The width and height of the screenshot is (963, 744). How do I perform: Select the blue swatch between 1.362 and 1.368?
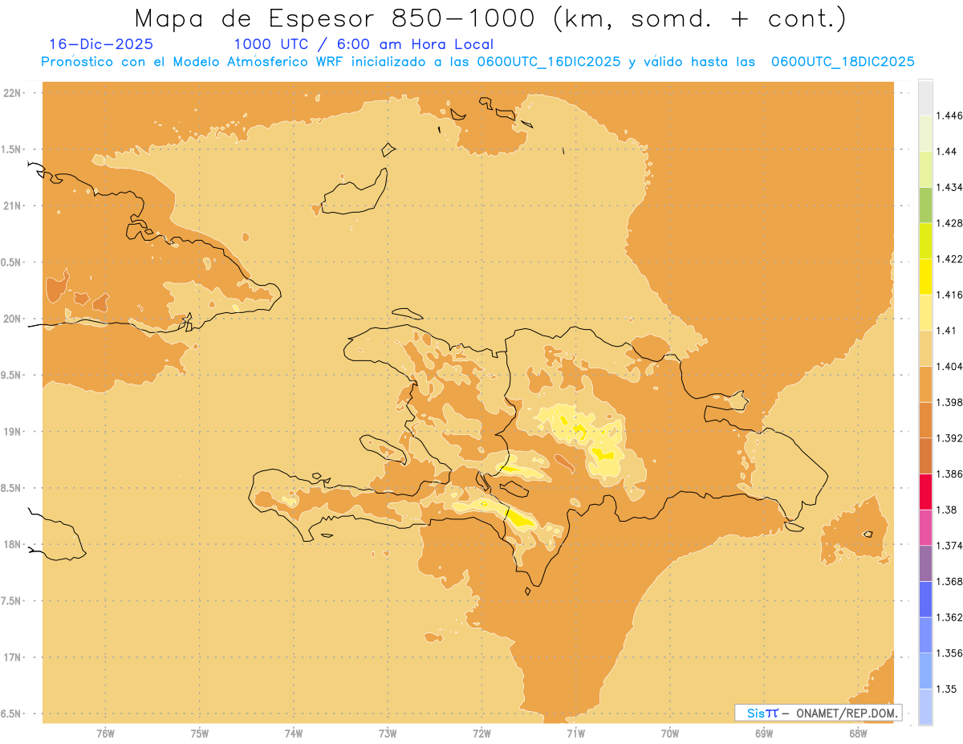pyautogui.click(x=925, y=599)
